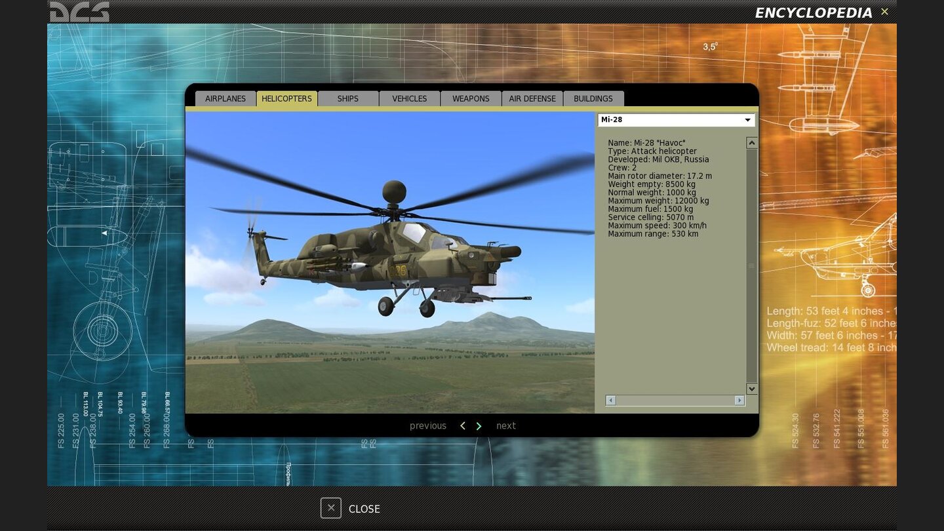This screenshot has height=531, width=944.
Task: Click the ENCYCLOPEDIA title text
Action: (814, 13)
